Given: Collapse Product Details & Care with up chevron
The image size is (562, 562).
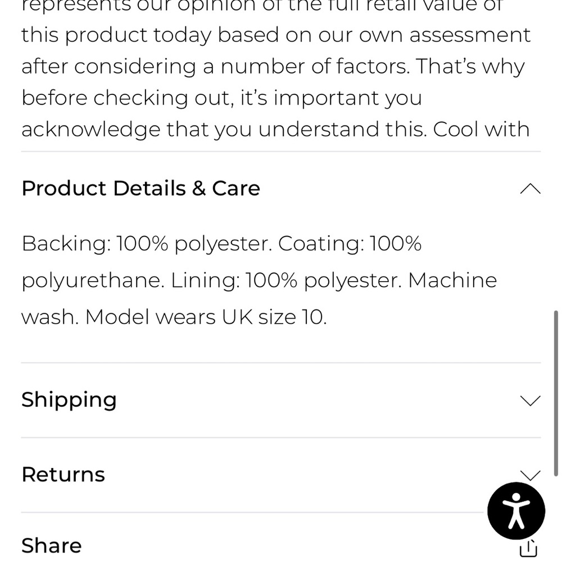Looking at the screenshot, I should coord(530,188).
